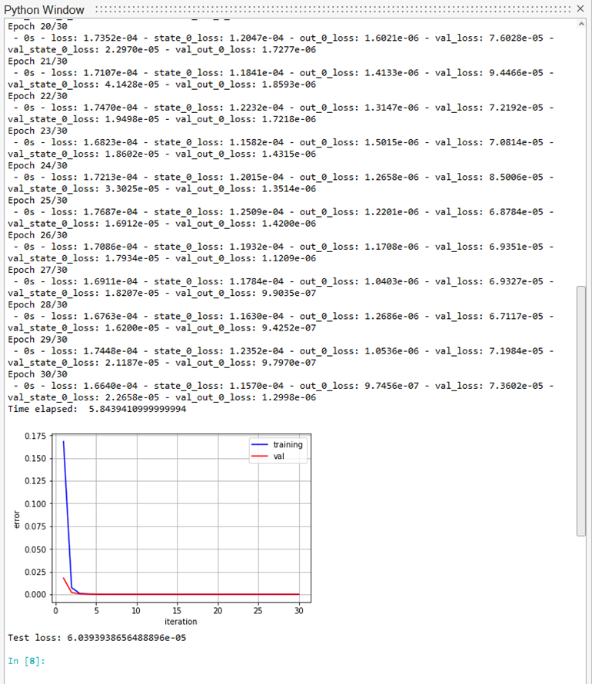The image size is (592, 684).
Task: Click the Time elapsed output line
Action: point(97,409)
